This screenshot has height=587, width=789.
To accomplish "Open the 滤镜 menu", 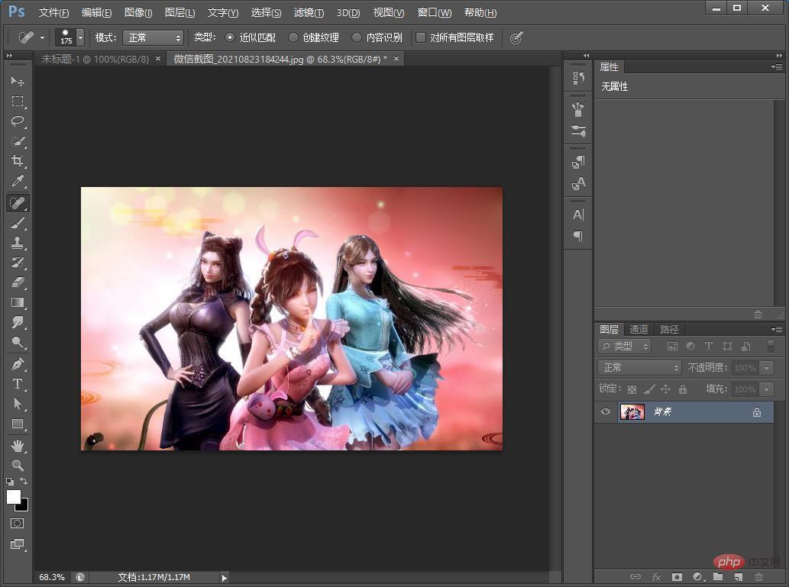I will click(x=309, y=12).
